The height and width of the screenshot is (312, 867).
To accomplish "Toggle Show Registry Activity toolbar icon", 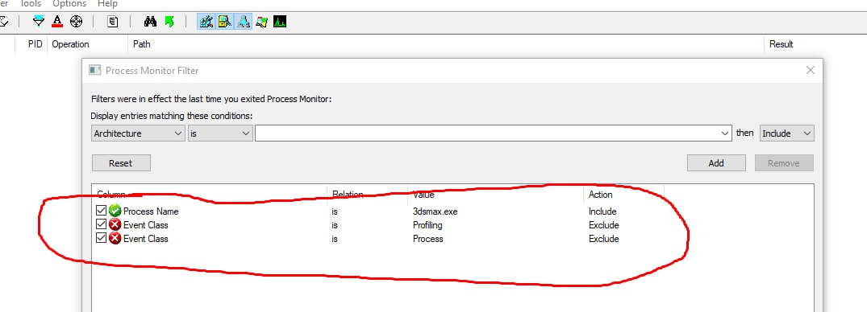I will [x=206, y=22].
